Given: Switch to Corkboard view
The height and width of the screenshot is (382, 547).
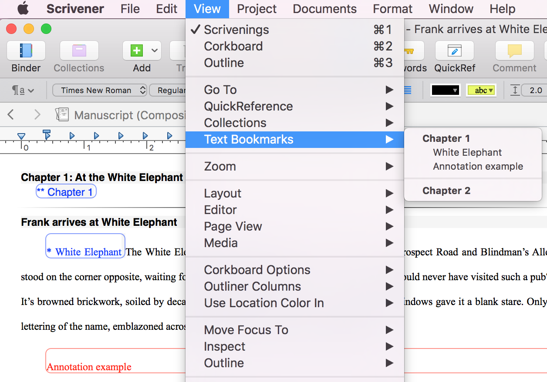Looking at the screenshot, I should pos(295,46).
